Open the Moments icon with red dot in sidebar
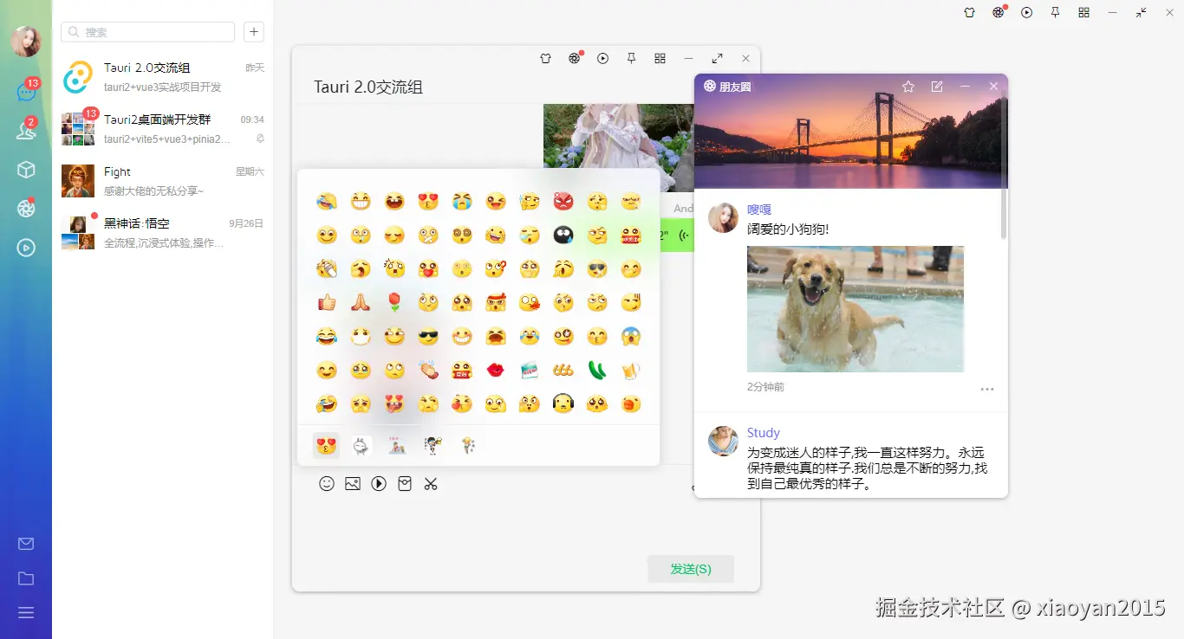Image resolution: width=1184 pixels, height=639 pixels. (26, 208)
